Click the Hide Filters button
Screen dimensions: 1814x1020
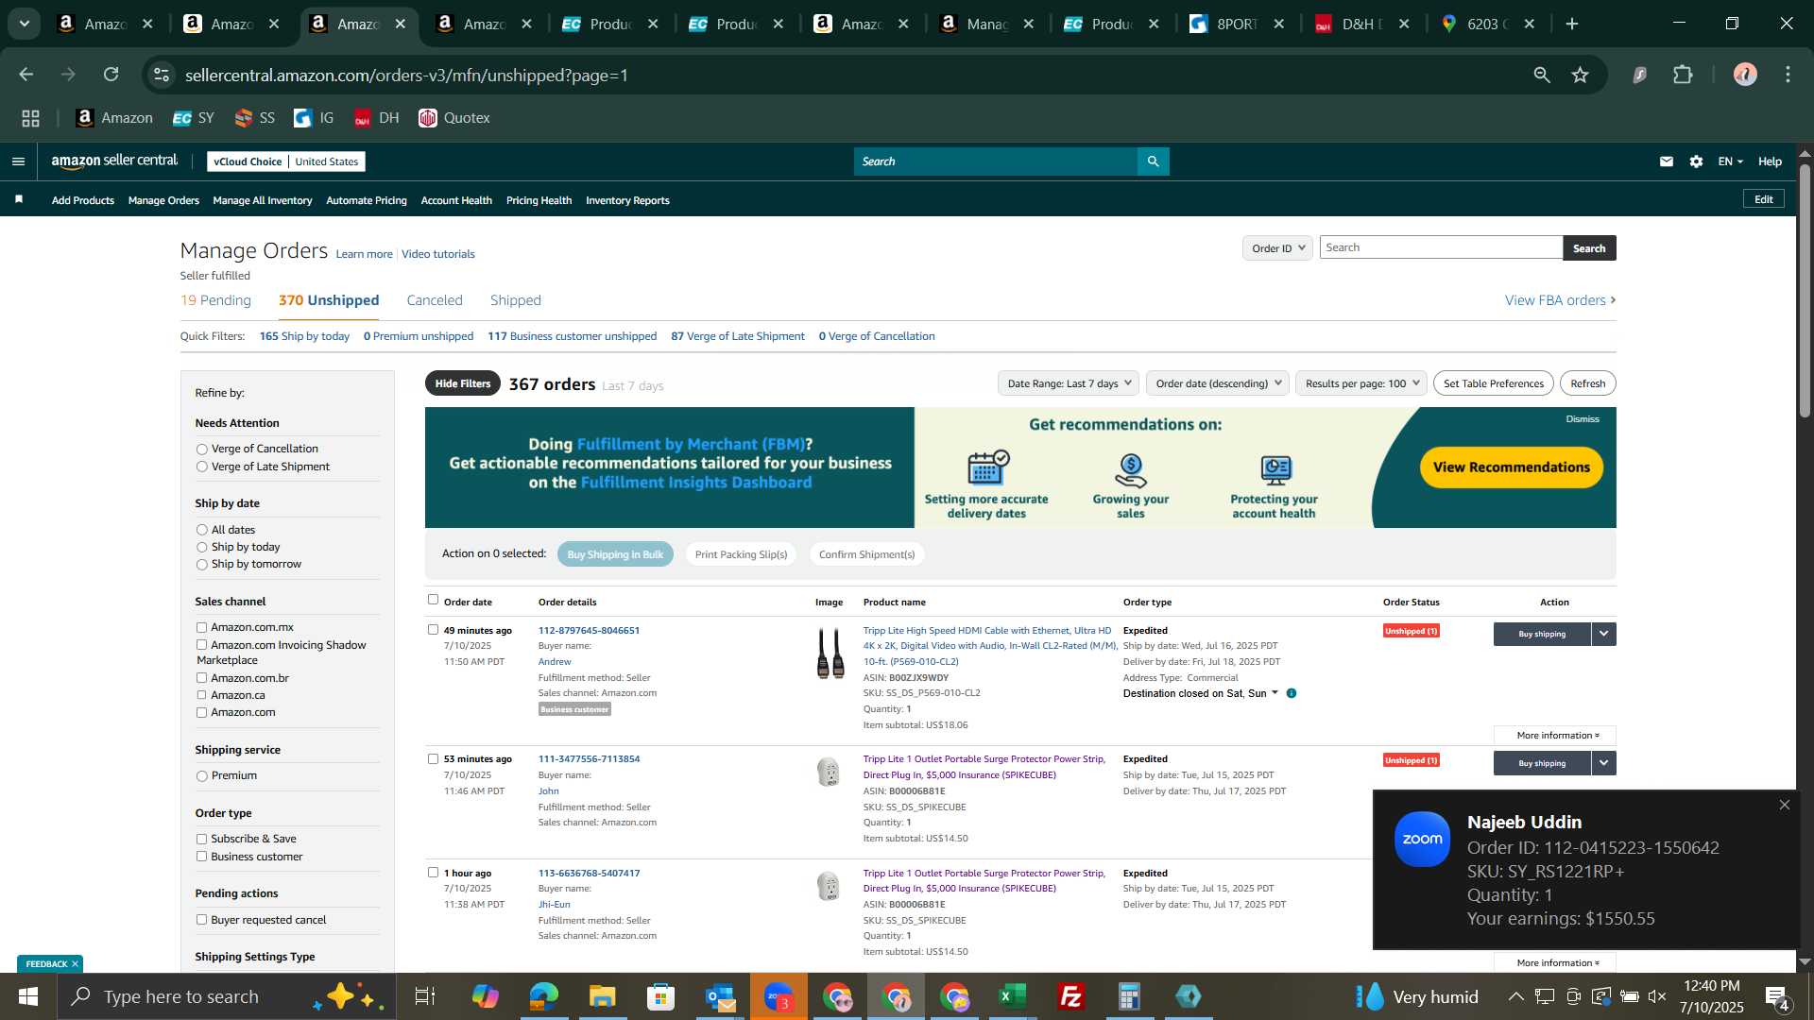pyautogui.click(x=463, y=383)
